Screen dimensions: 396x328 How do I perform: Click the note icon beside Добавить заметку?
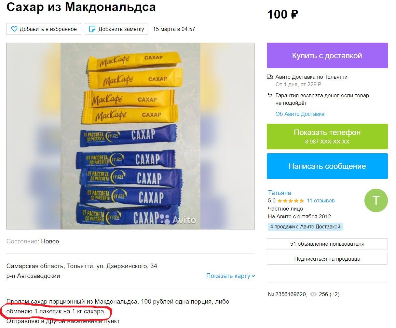click(92, 29)
